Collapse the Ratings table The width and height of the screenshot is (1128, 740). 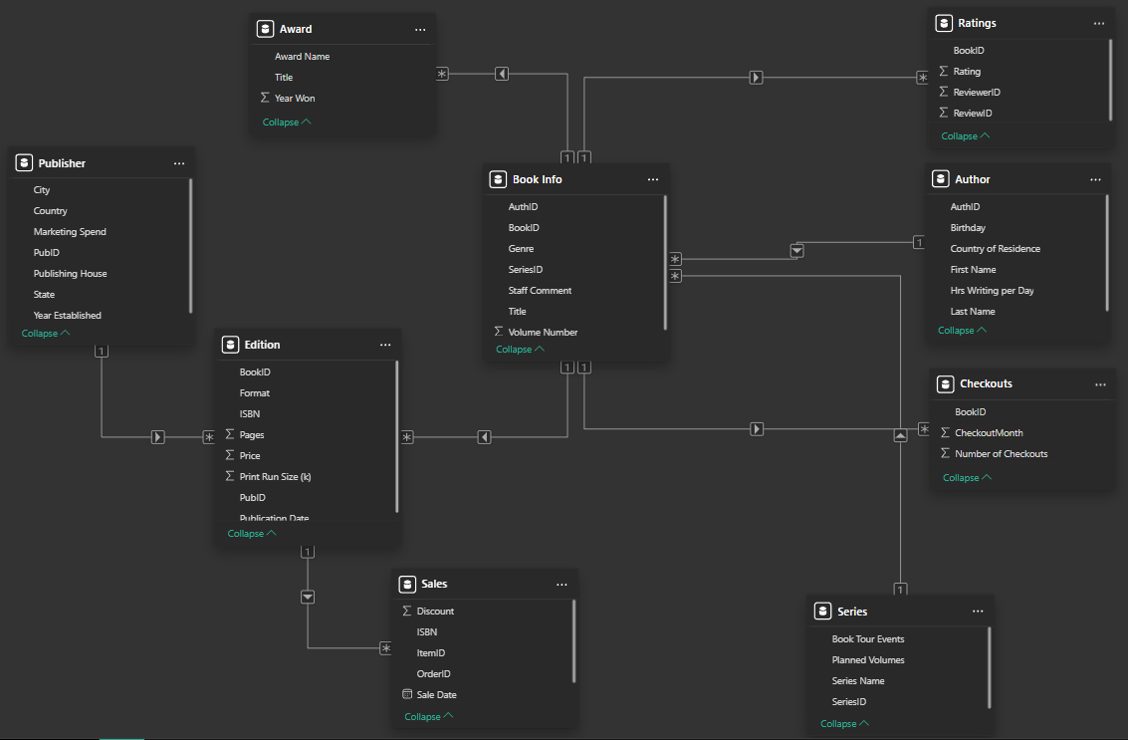[x=966, y=136]
